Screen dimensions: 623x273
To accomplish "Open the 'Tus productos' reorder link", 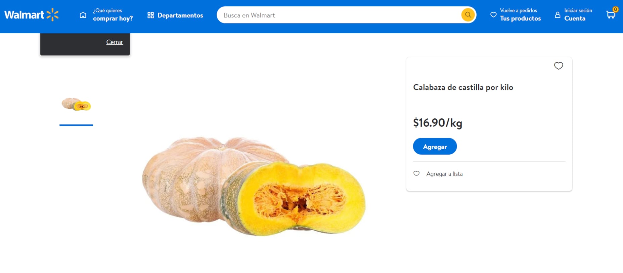I will point(520,15).
